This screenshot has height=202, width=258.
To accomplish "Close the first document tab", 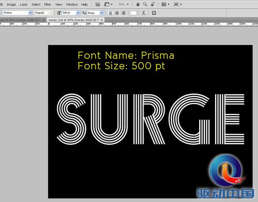I will pos(43,20).
